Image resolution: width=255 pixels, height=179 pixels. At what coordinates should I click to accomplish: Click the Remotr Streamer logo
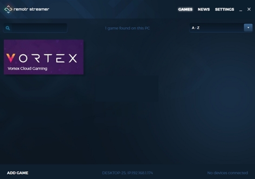click(26, 9)
